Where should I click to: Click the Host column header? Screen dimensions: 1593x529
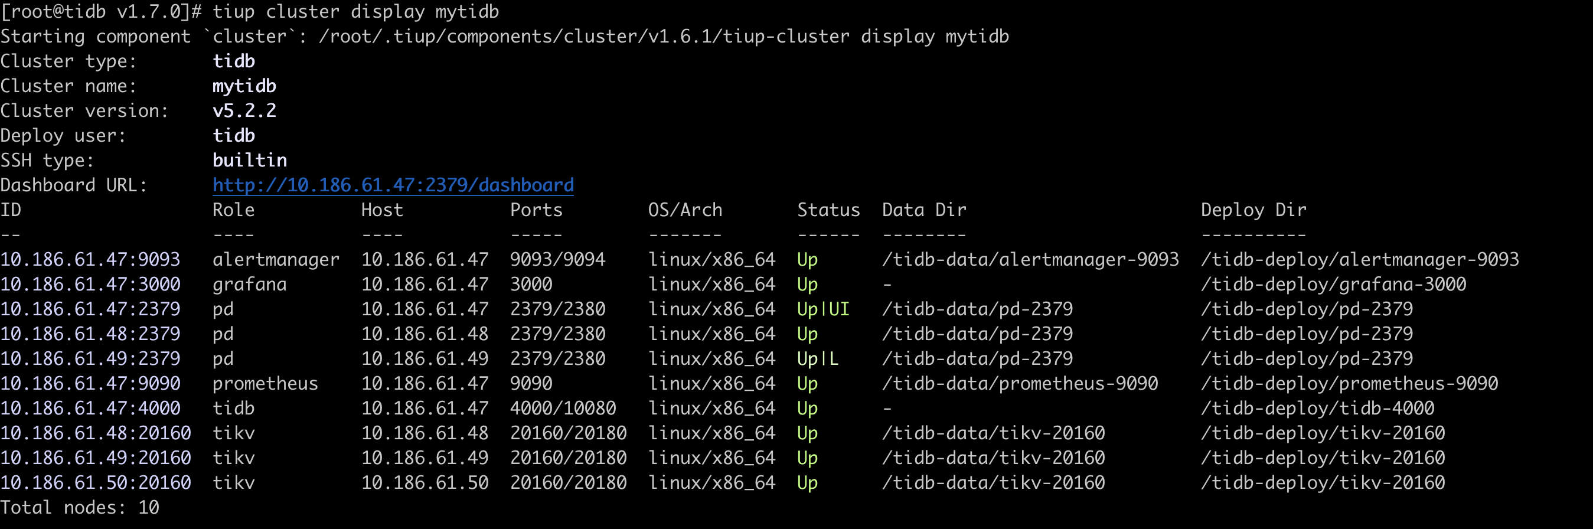pos(381,210)
